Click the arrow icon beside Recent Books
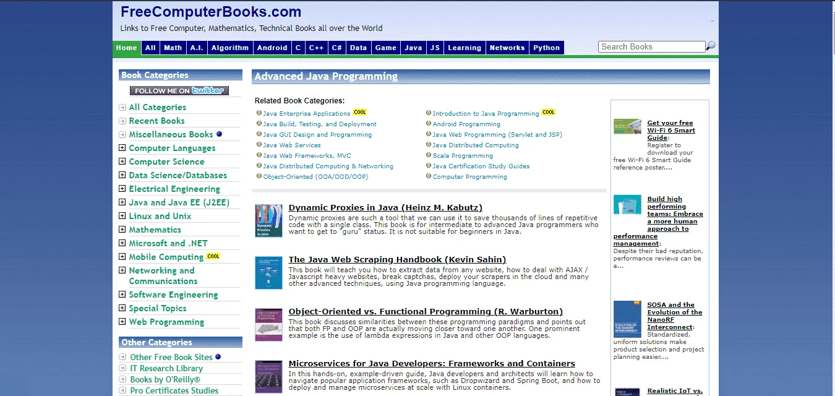The image size is (835, 396). pos(122,121)
